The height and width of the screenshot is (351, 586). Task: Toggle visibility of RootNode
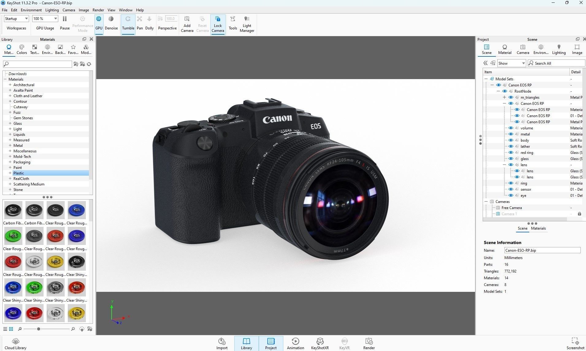504,91
